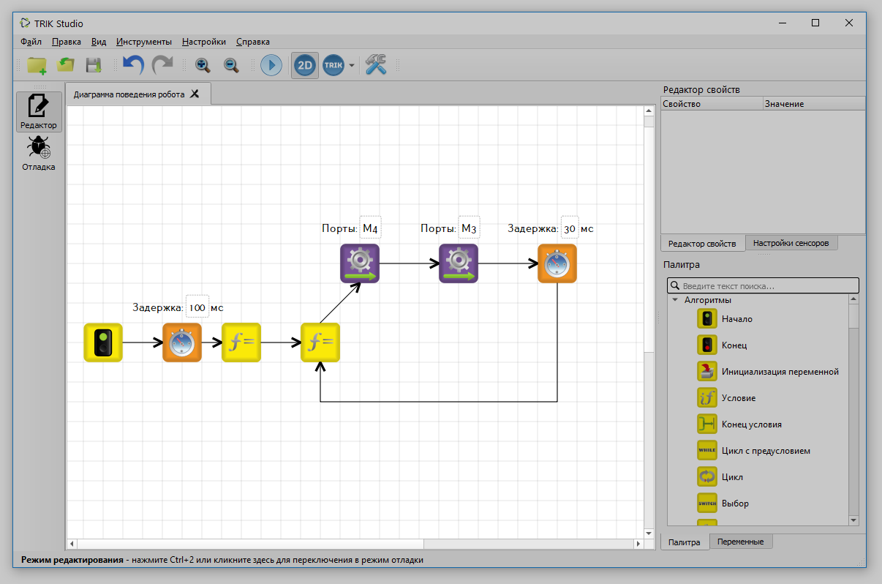Run the program with the play button

[271, 65]
